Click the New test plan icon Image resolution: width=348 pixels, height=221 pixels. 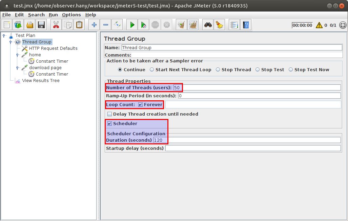click(x=7, y=25)
